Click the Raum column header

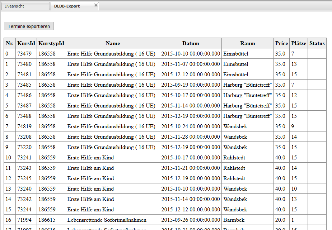click(x=248, y=43)
